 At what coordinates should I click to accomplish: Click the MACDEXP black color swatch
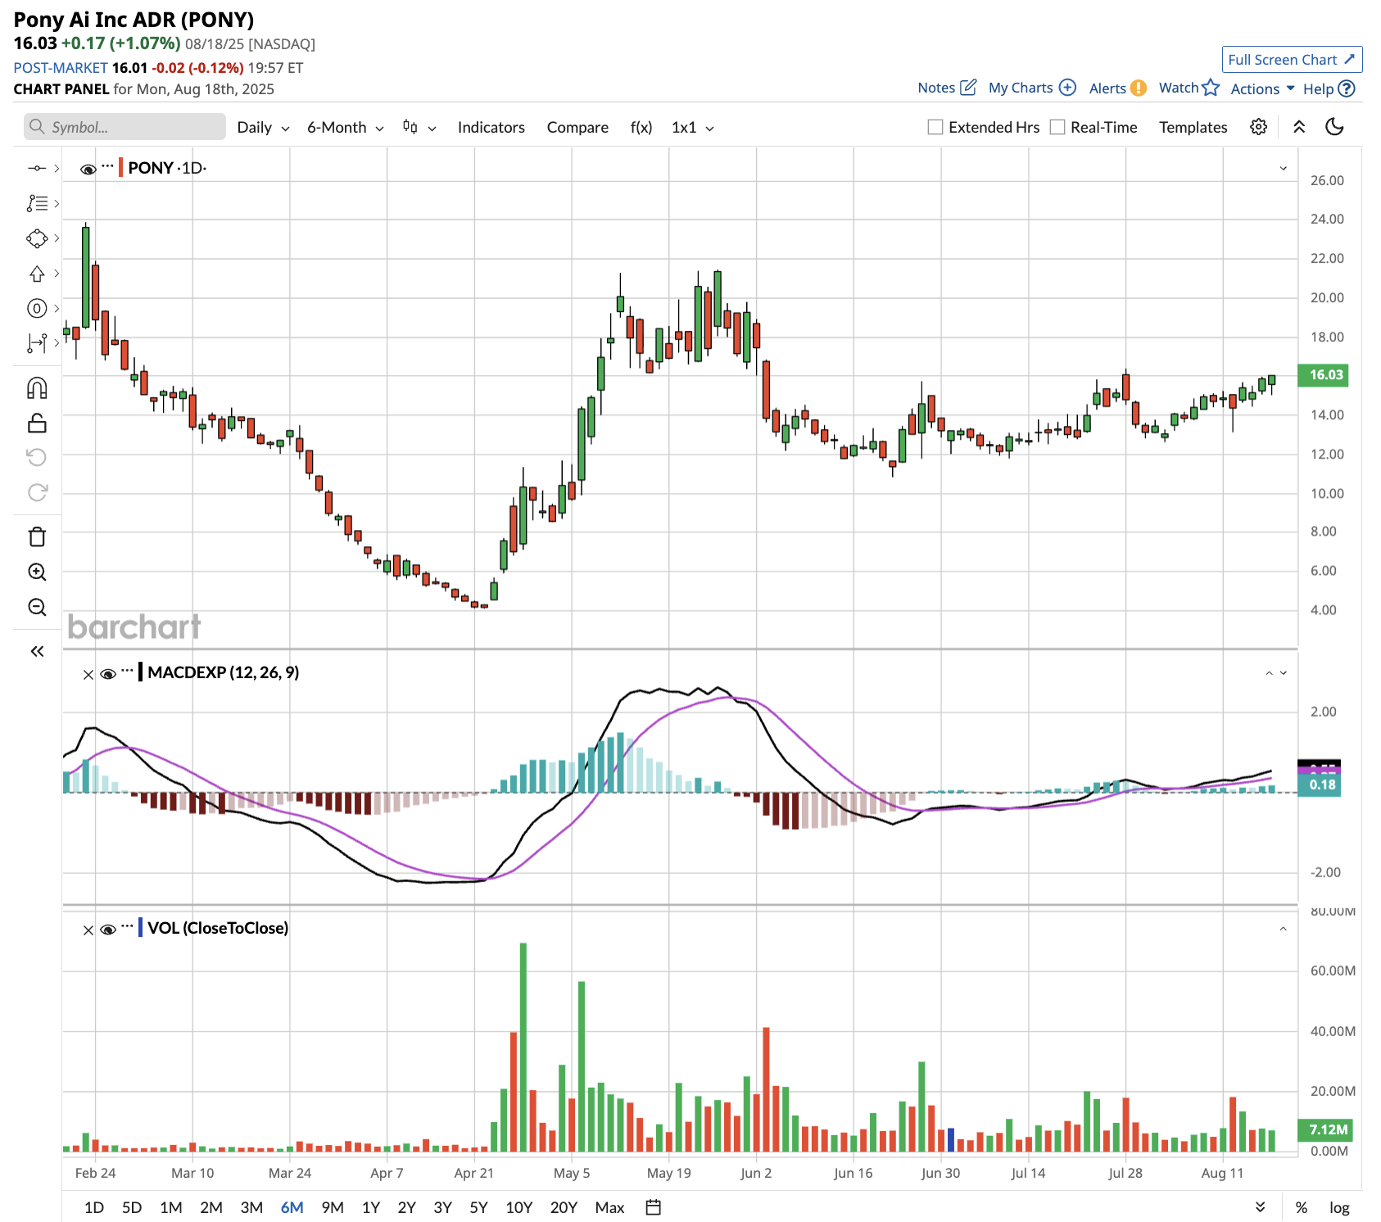click(x=141, y=672)
